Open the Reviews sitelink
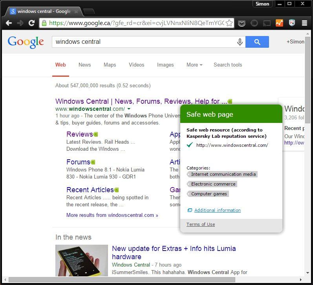Screen dimensions: 313x285 pos(80,134)
